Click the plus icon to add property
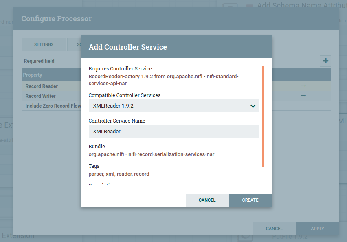347x242 pixels. [325, 61]
